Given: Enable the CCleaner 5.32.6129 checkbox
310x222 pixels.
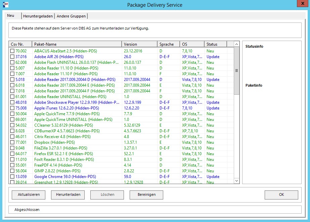Looking at the screenshot, I should [x=12, y=125].
